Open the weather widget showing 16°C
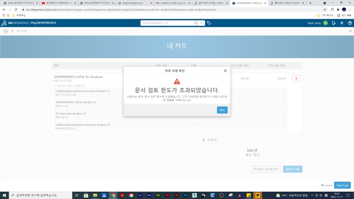 click(292, 195)
